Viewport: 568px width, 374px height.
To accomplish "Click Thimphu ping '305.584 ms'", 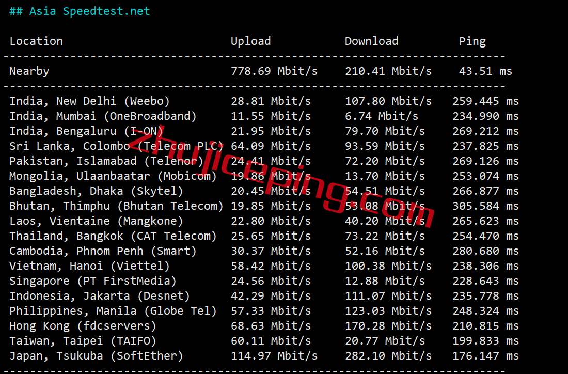I will point(485,206).
